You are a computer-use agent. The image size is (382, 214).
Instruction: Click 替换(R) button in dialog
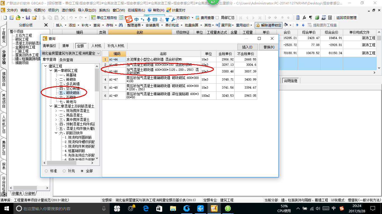tap(269, 47)
